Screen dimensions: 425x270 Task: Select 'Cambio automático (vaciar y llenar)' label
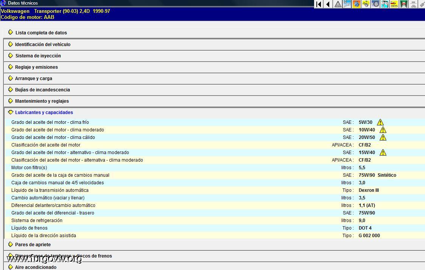tap(48, 198)
